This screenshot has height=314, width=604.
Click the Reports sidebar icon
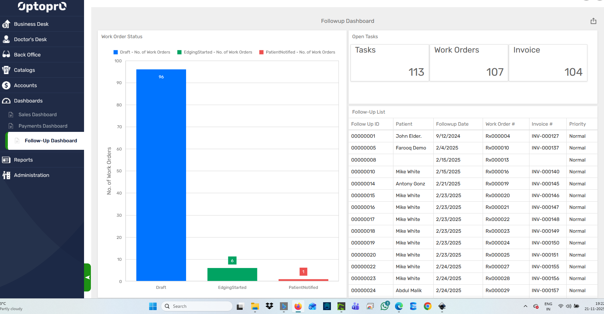click(6, 160)
